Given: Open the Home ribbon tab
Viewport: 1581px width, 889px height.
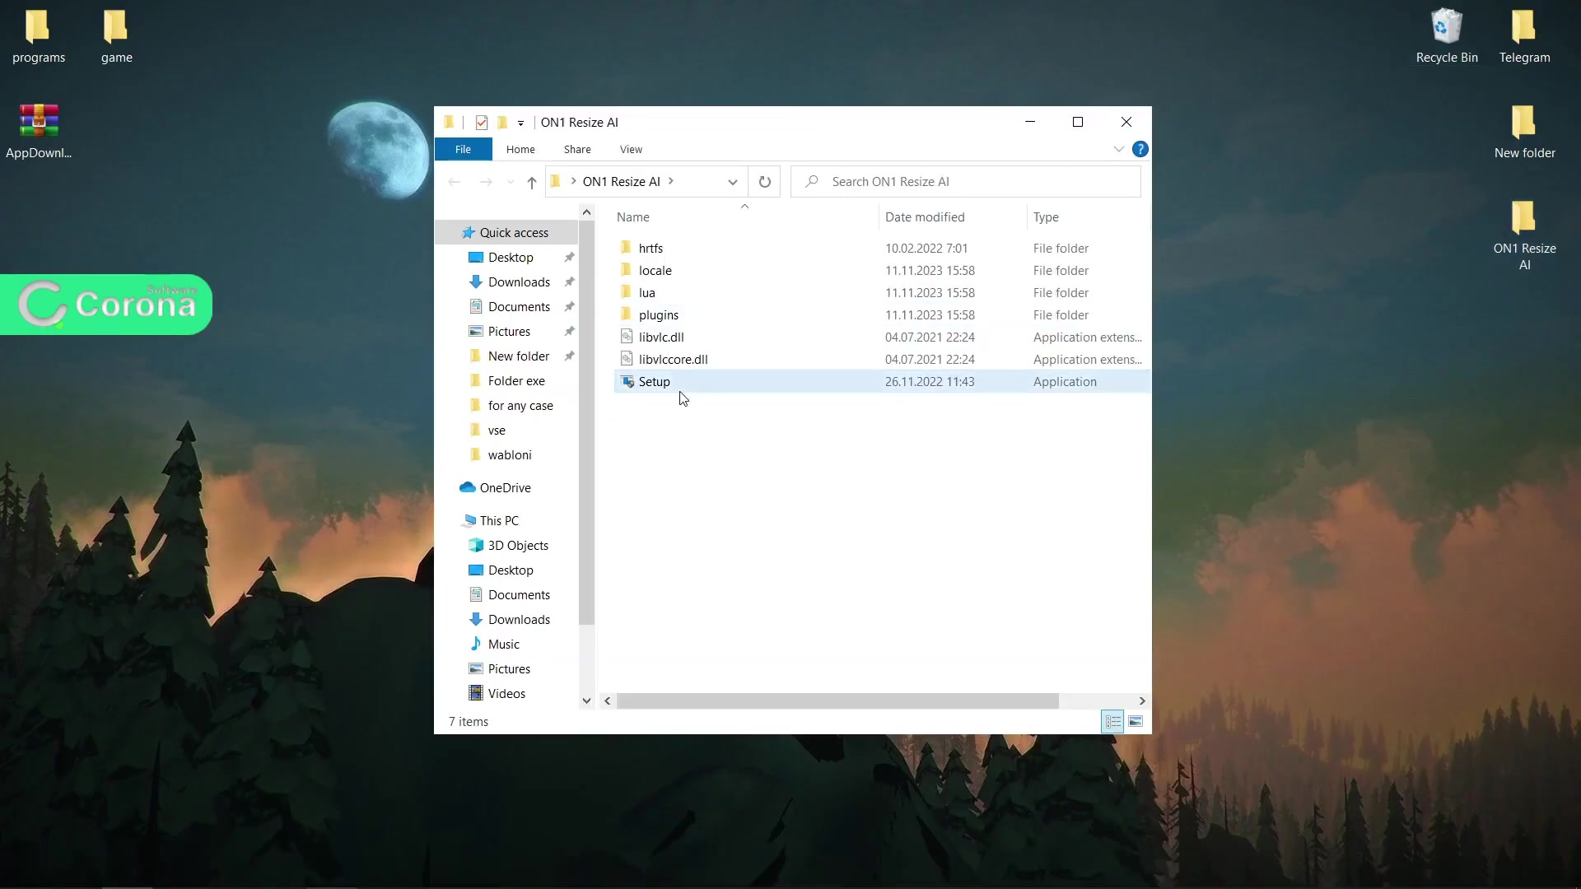Looking at the screenshot, I should pos(520,149).
